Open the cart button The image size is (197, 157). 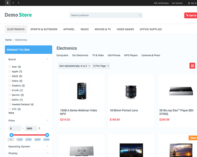[x=191, y=15]
